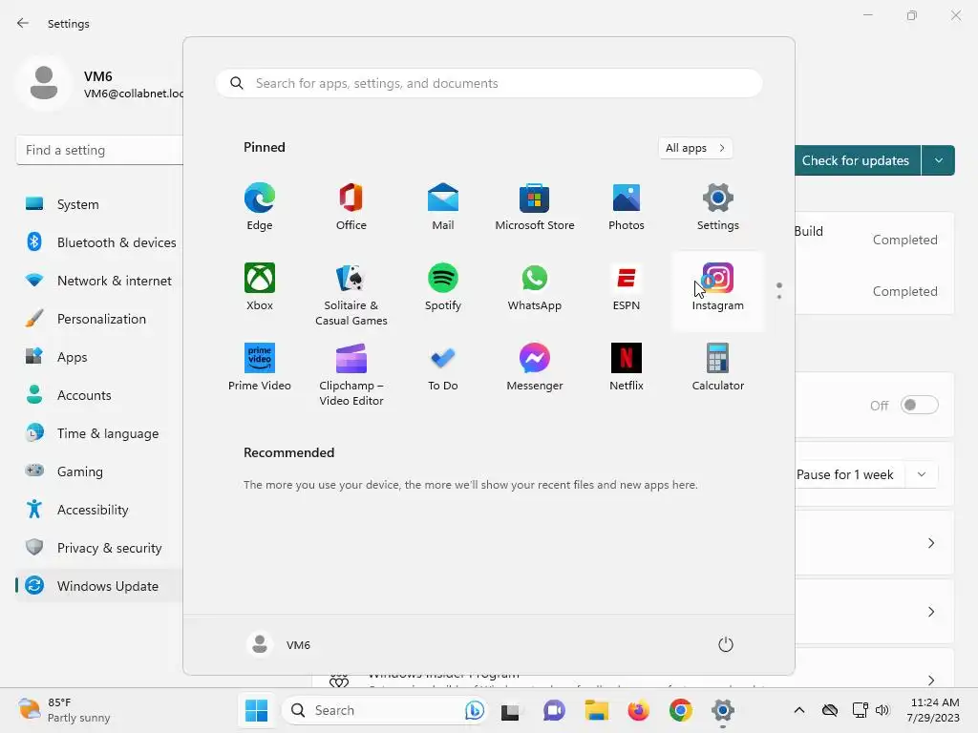This screenshot has height=733, width=978.
Task: Open the Messenger app
Action: tap(535, 367)
